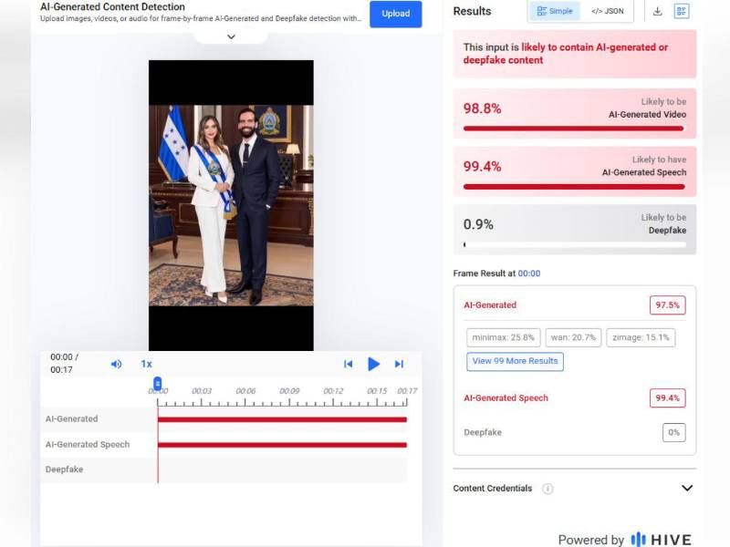Click the Deepfake timeline row label
This screenshot has height=547, width=730.
64,470
